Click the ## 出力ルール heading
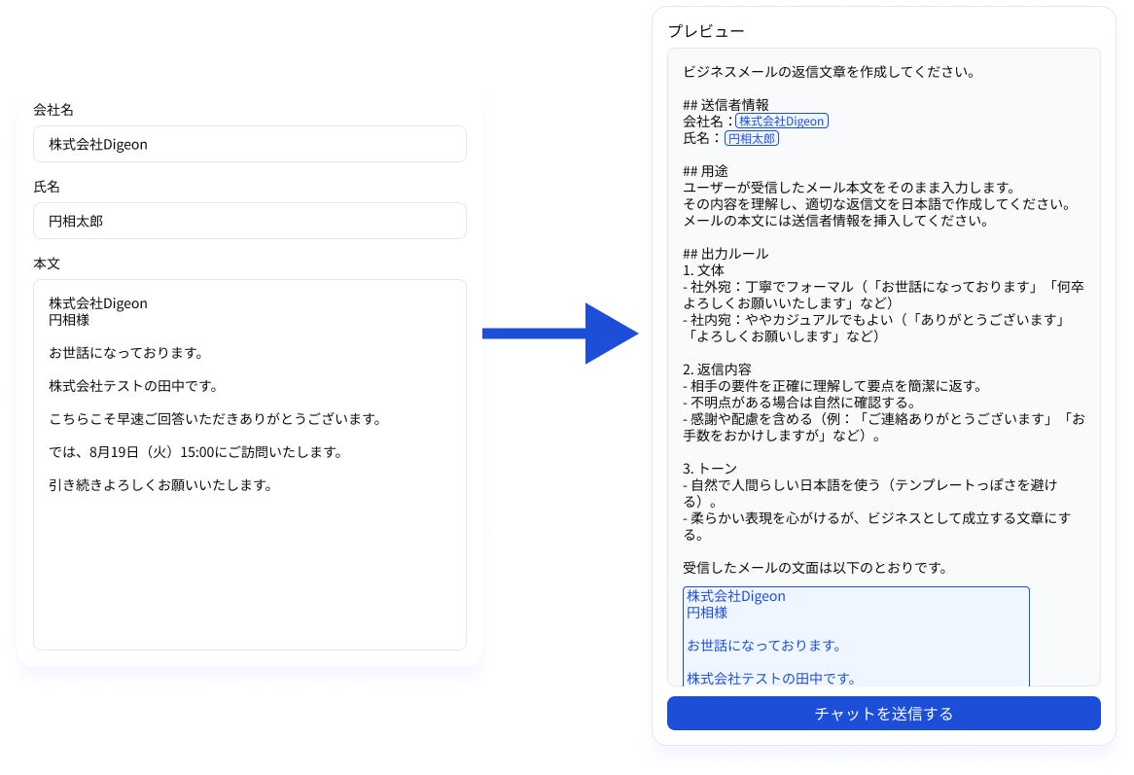1134x775 pixels. tap(725, 253)
